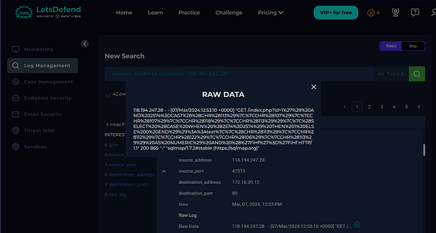The image size is (436, 233).
Task: Open the Practice menu item
Action: 189,13
